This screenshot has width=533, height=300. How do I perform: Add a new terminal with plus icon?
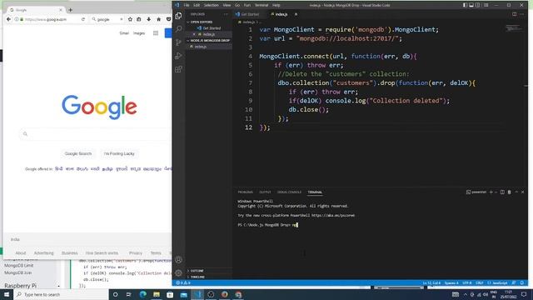(491, 192)
